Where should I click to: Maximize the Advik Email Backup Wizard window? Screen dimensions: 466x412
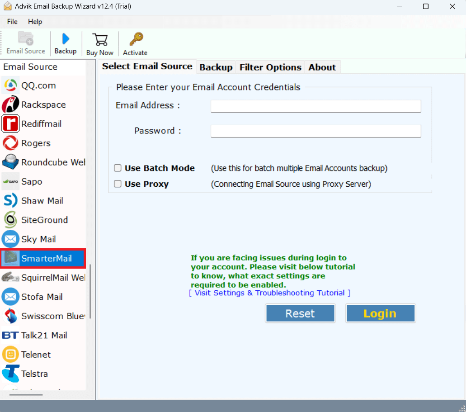(426, 6)
